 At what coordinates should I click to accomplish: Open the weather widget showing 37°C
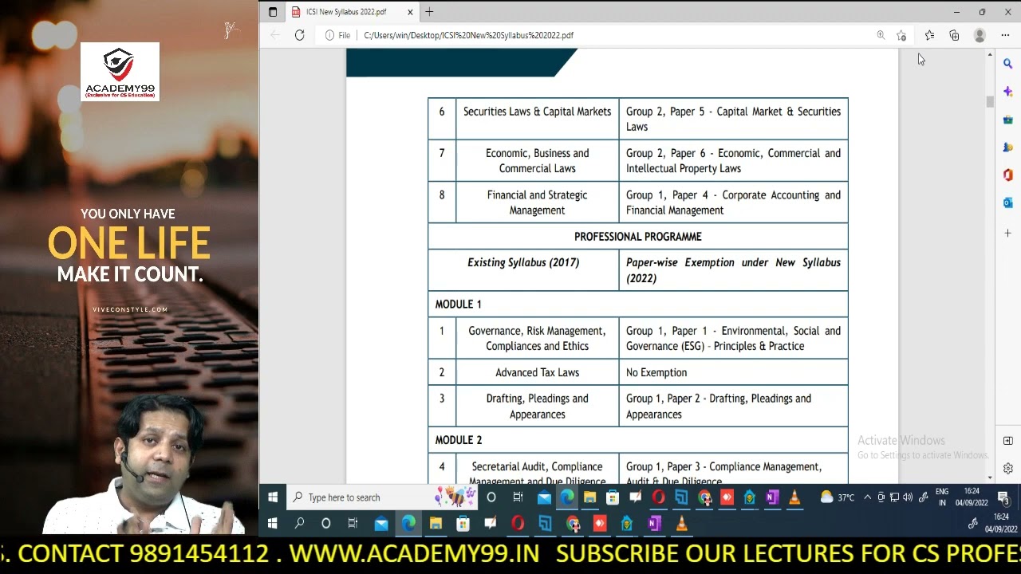point(838,497)
